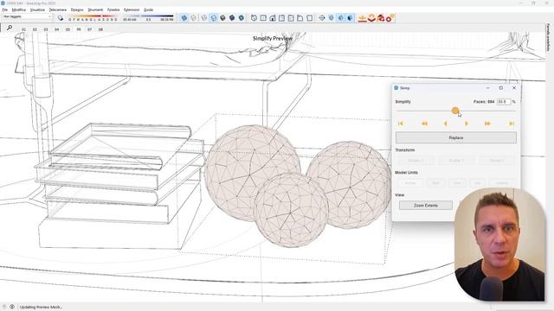Screen dimensions: 554x311
Task: Open the Visualizza menu
Action: (x=37, y=10)
